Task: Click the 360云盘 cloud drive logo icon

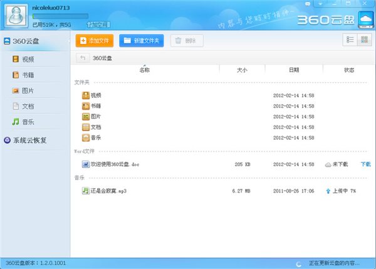Action: coord(366,19)
